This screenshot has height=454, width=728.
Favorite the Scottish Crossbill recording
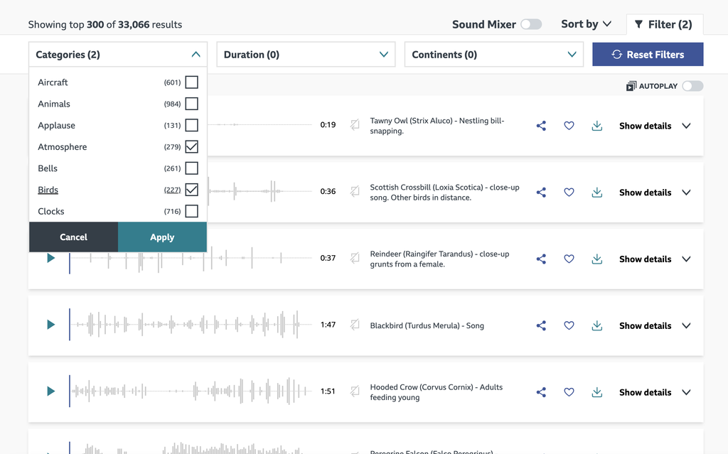pyautogui.click(x=569, y=192)
